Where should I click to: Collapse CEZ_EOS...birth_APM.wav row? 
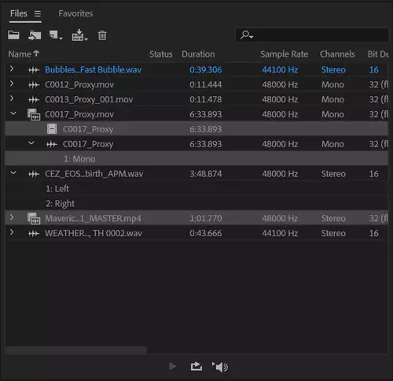pos(13,172)
